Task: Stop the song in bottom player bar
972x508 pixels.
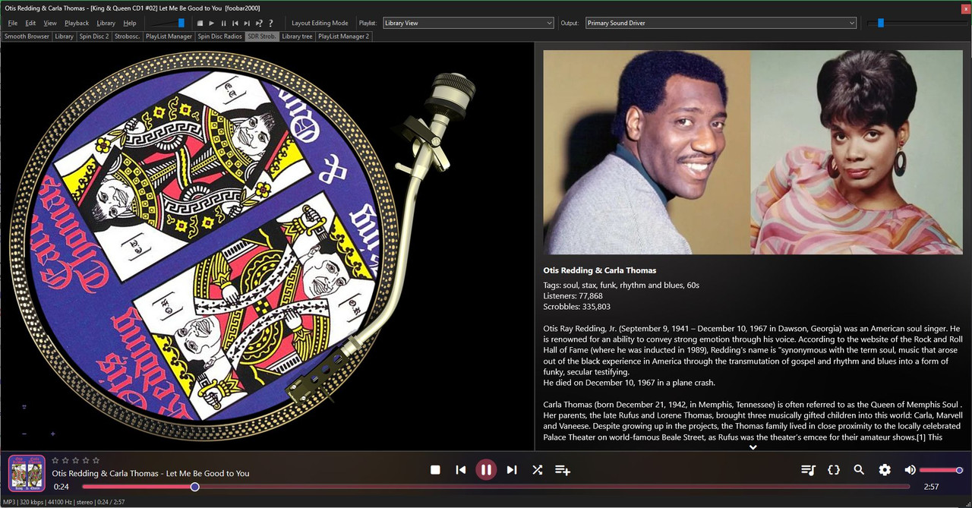Action: click(435, 470)
